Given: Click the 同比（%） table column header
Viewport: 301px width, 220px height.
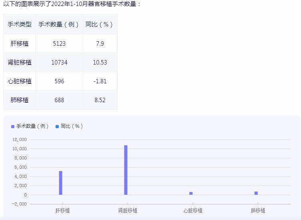Looking at the screenshot, I should [x=100, y=24].
